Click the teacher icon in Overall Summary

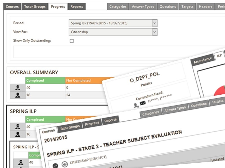click(17, 88)
